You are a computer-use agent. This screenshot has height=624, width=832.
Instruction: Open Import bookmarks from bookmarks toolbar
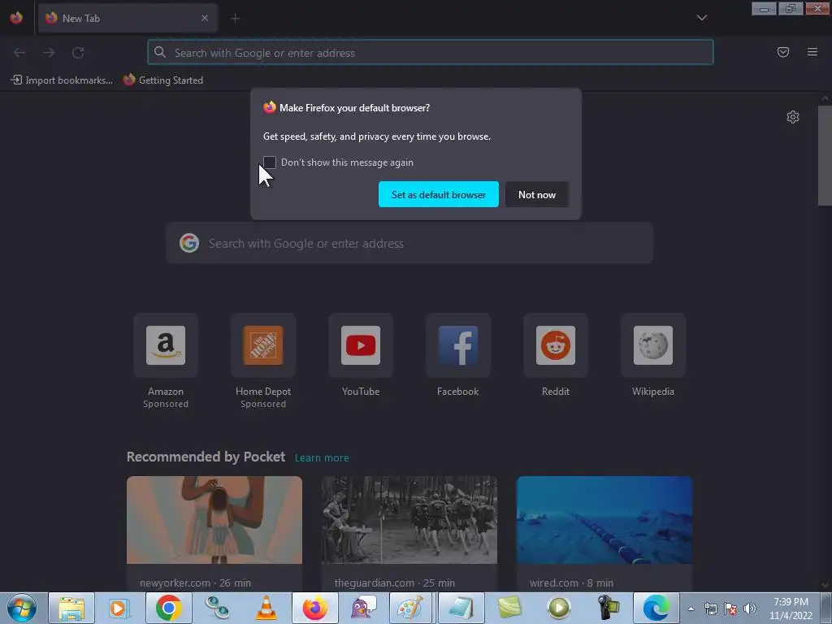pyautogui.click(x=62, y=80)
